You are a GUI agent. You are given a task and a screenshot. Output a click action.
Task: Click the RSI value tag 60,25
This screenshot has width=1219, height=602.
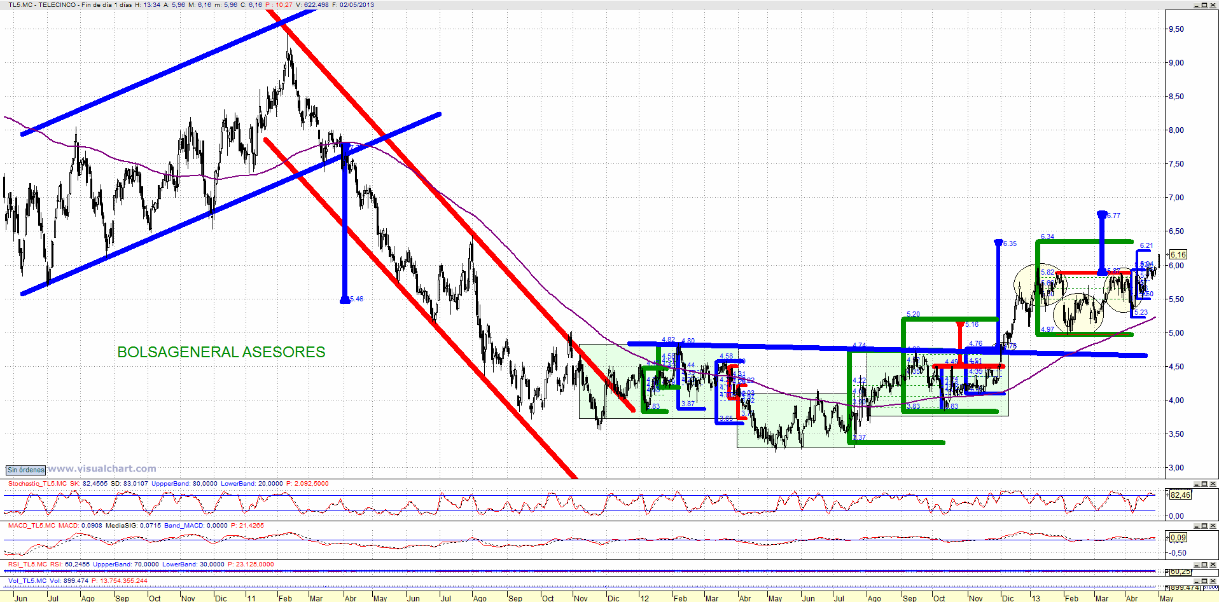coord(1180,571)
